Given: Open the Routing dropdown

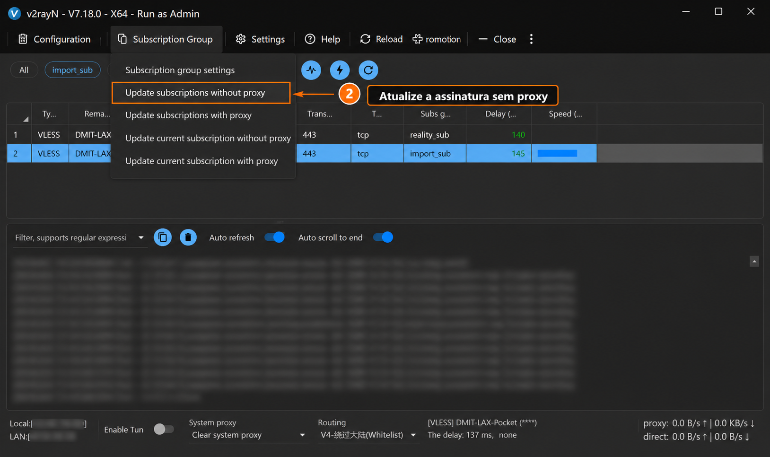Looking at the screenshot, I should (x=368, y=435).
